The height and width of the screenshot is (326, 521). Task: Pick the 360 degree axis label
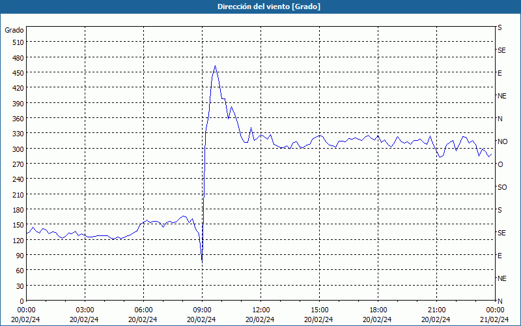[x=18, y=119]
